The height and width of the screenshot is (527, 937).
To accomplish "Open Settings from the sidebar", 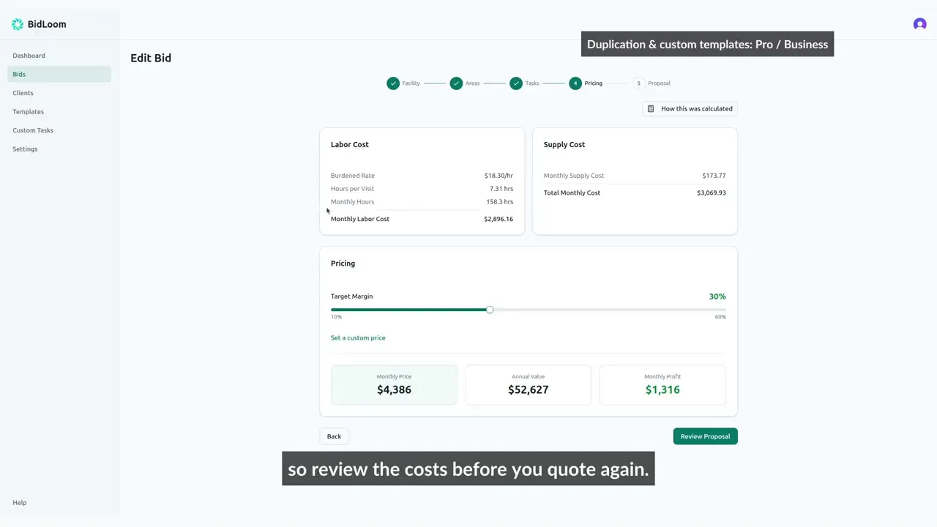I will [x=59, y=149].
